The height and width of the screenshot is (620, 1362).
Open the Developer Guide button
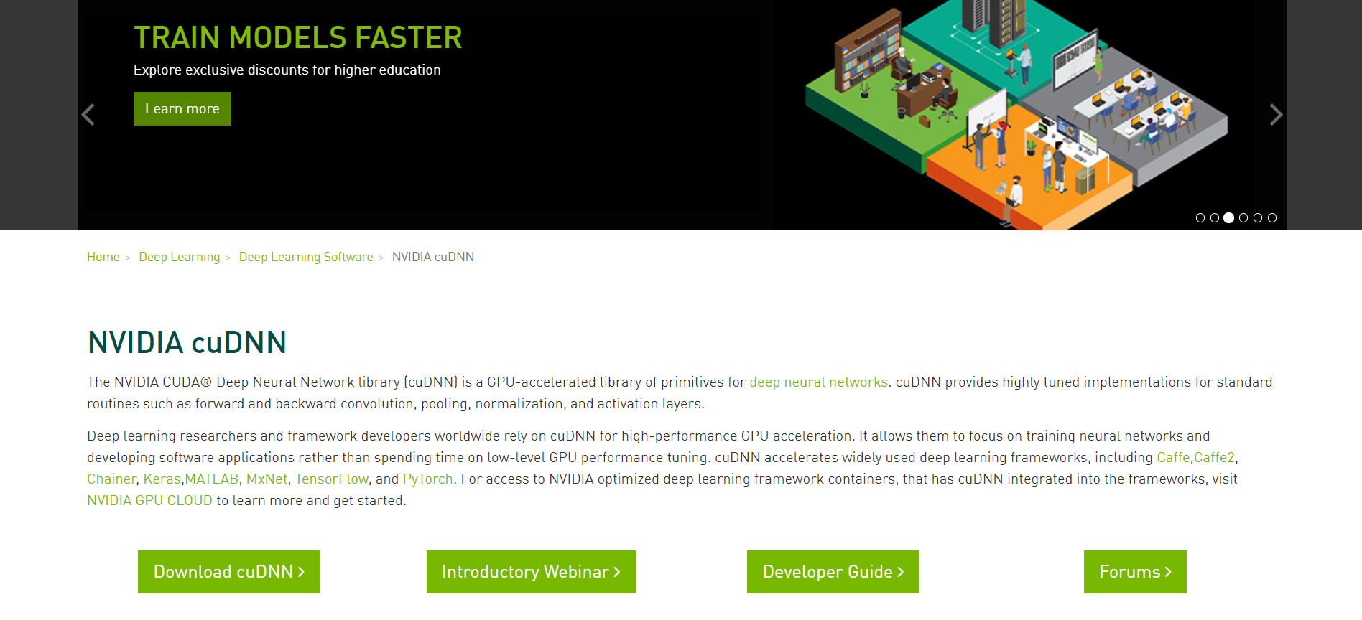tap(833, 572)
